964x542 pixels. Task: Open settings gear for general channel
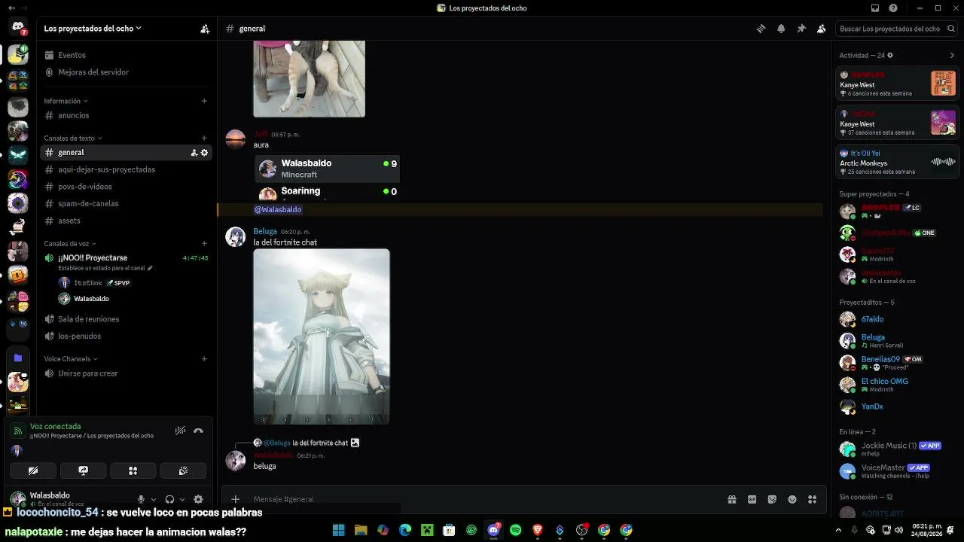click(x=204, y=152)
